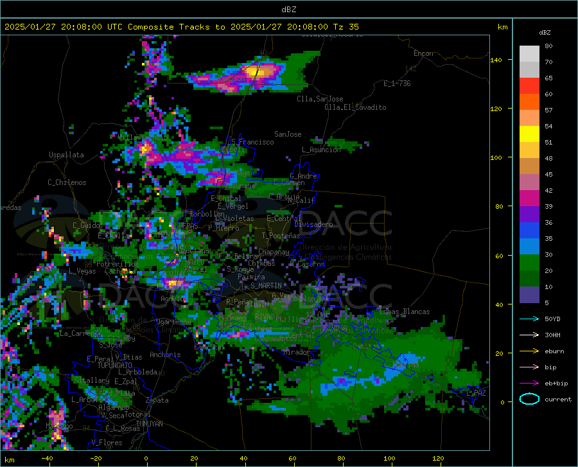578x467 pixels.
Task: Click the dBZ title at top
Action: [288, 10]
